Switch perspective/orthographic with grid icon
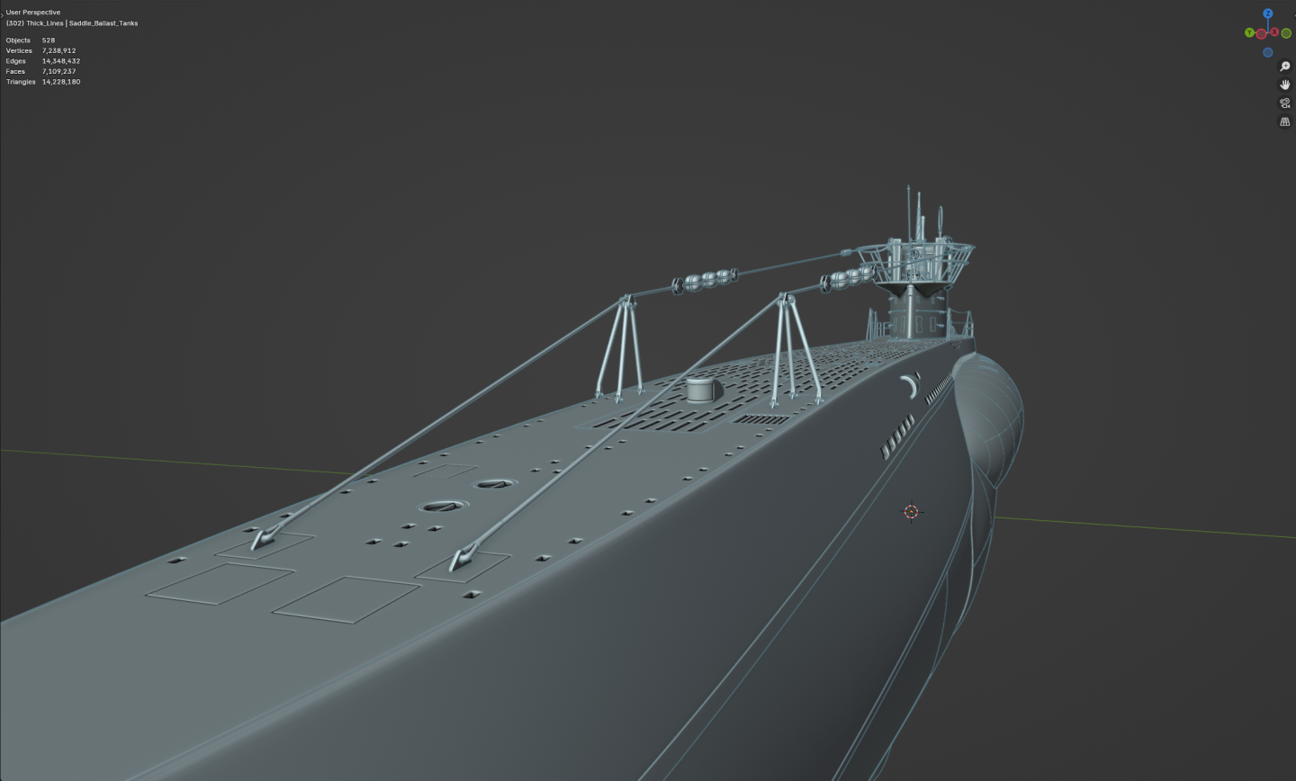 [1284, 121]
